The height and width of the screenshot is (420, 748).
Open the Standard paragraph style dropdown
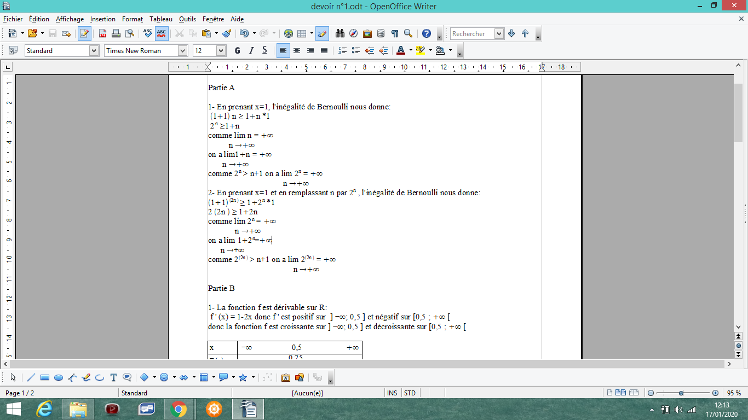tap(94, 50)
